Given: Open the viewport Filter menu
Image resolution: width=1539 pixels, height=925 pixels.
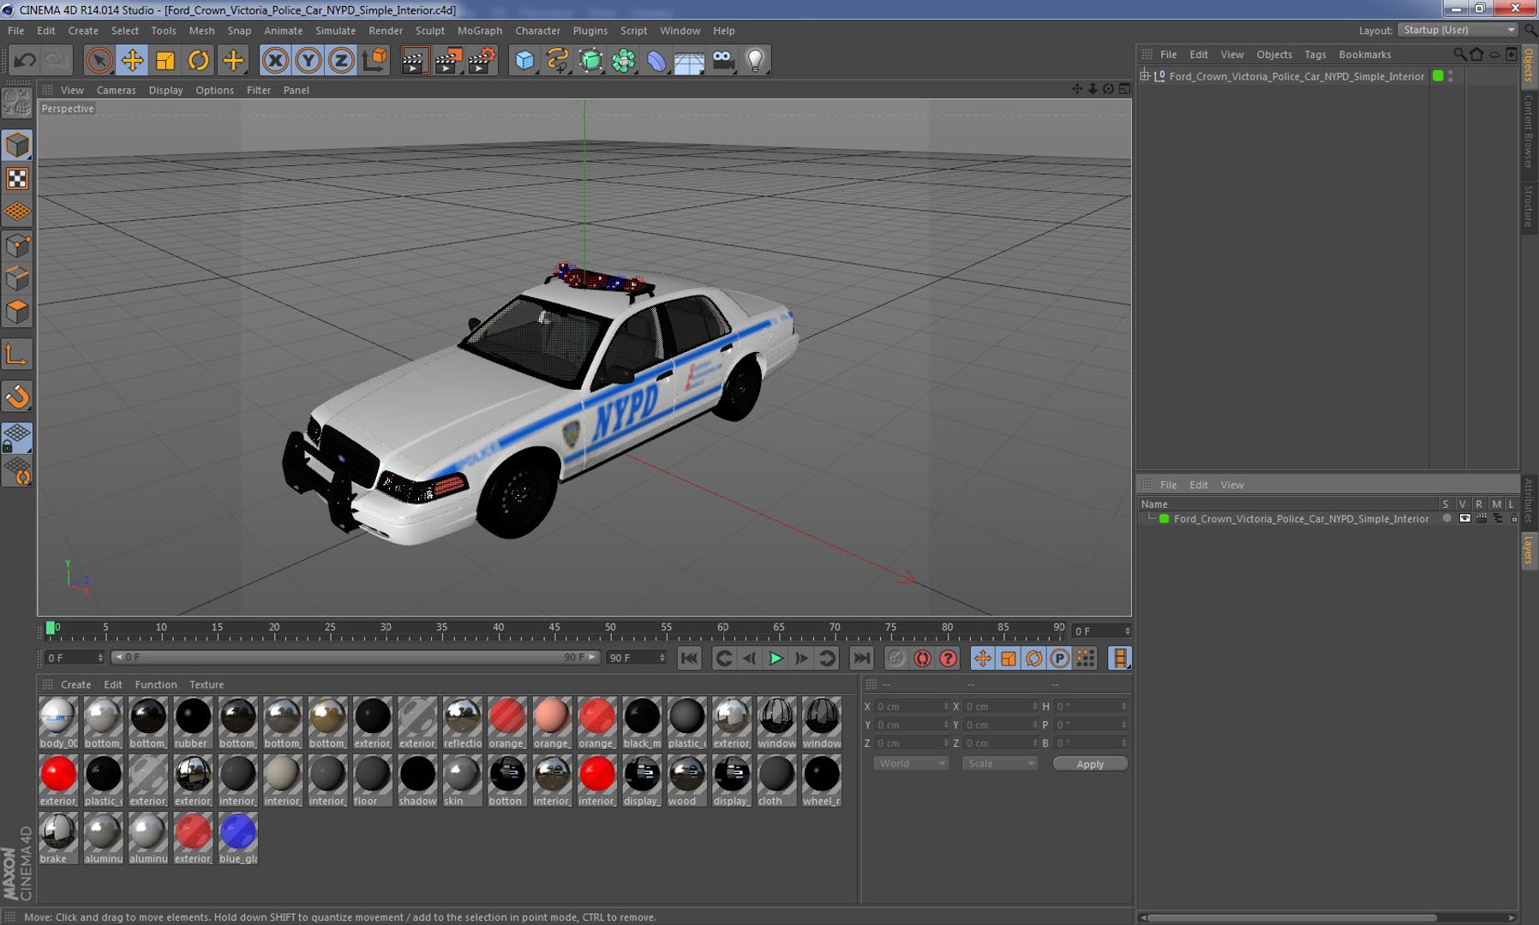Looking at the screenshot, I should click(258, 90).
